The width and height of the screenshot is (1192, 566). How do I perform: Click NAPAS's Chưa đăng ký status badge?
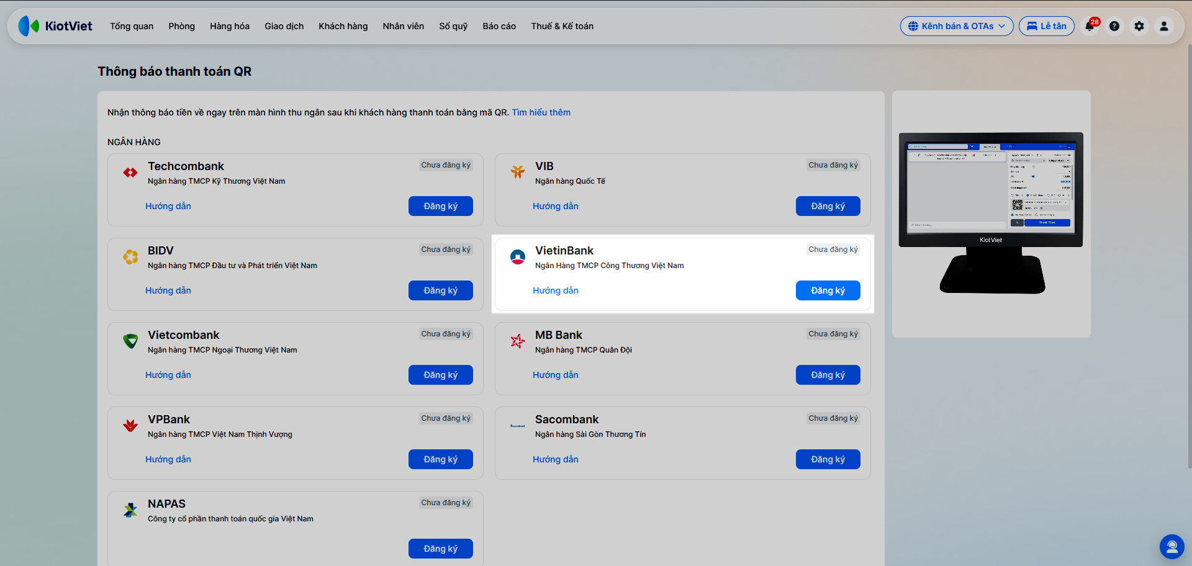point(446,503)
